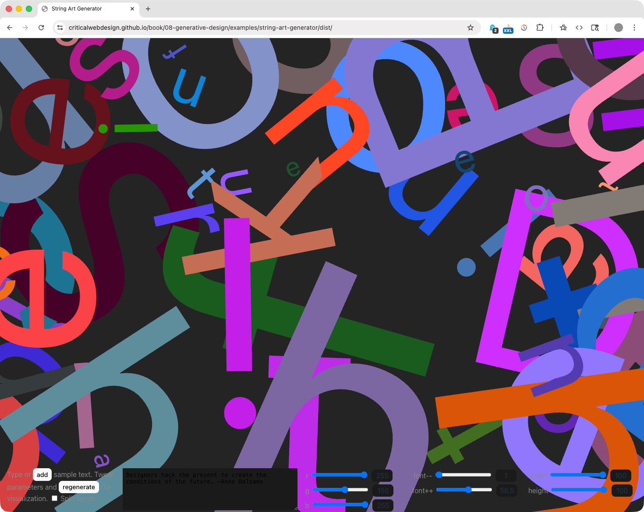
Task: Open the XXL extension icon
Action: pos(508,28)
